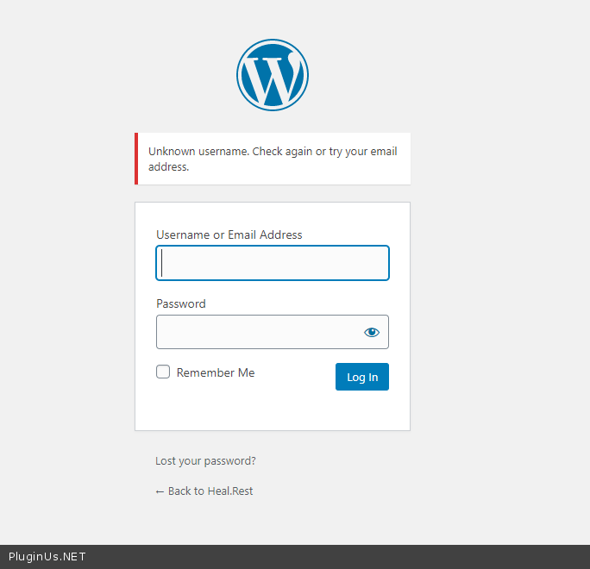Image resolution: width=590 pixels, height=569 pixels.
Task: Click the "Password" label above the field
Action: coord(181,303)
